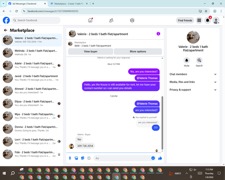Click the browser address bar URL
Image resolution: width=225 pixels, height=180 pixels.
53,11
